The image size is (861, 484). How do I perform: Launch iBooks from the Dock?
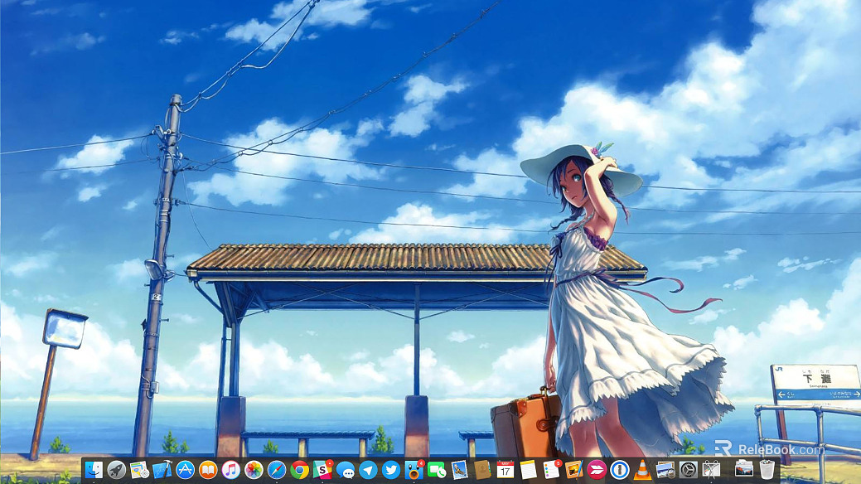coord(208,470)
